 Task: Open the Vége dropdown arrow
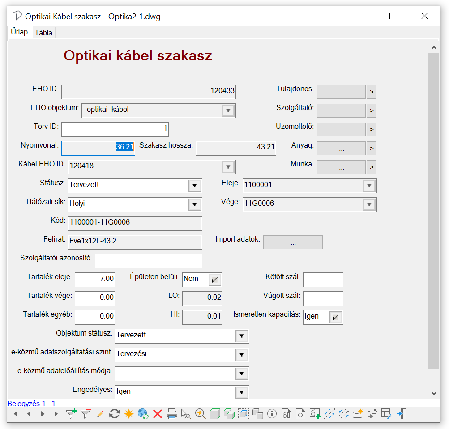[x=369, y=204]
